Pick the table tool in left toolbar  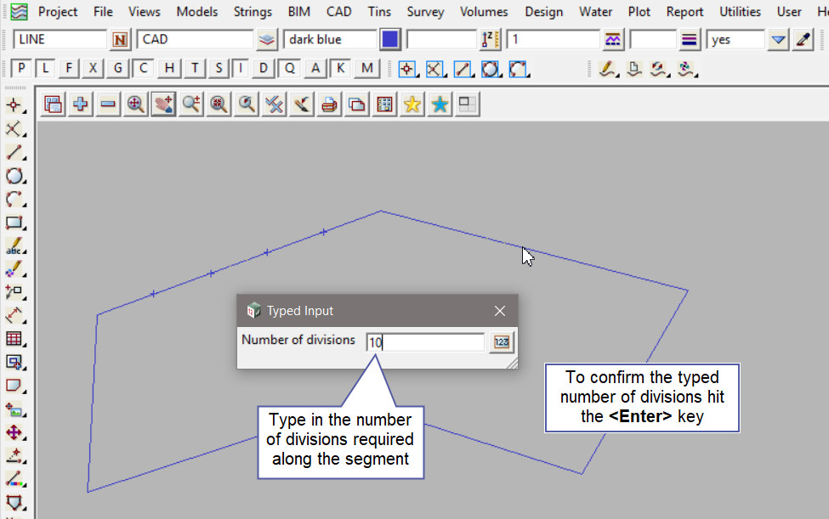pos(14,339)
